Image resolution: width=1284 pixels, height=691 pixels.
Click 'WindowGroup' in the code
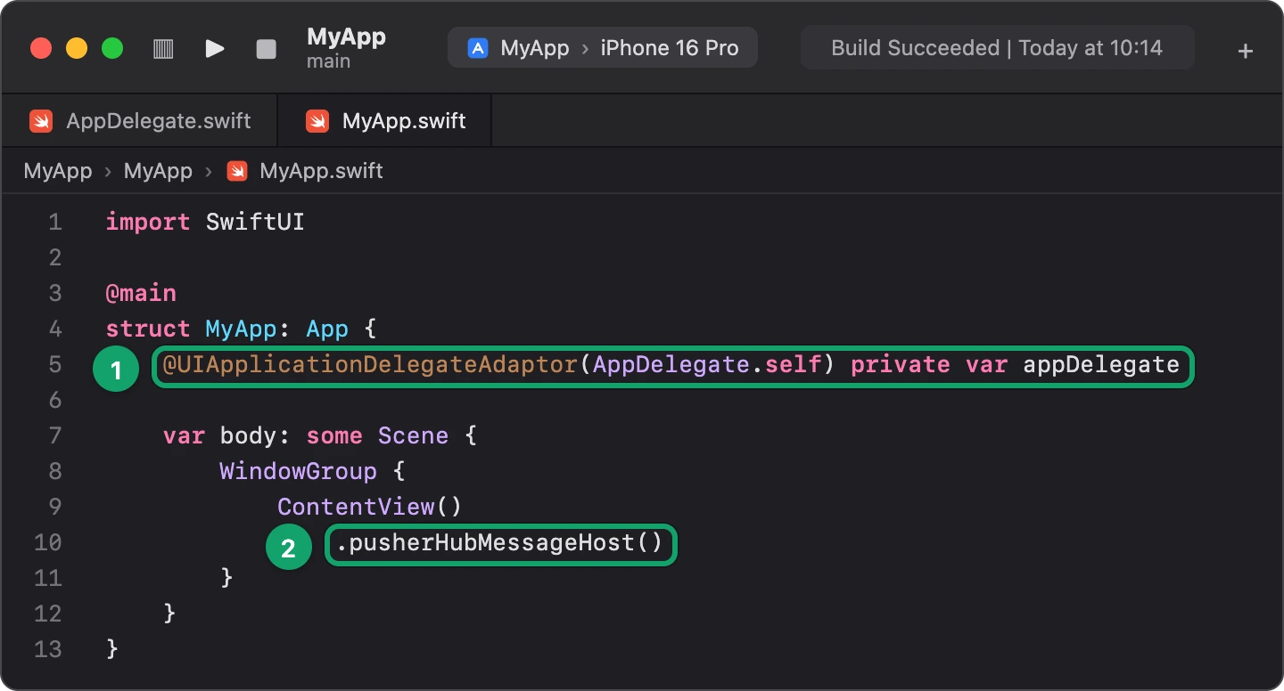298,471
